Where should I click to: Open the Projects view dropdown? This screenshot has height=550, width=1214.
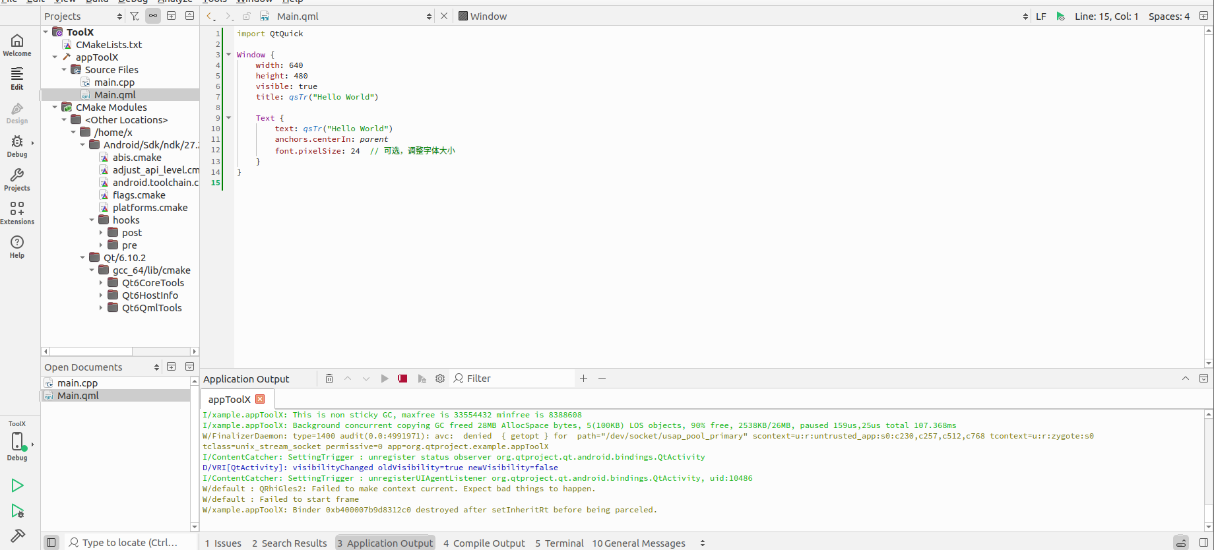119,16
